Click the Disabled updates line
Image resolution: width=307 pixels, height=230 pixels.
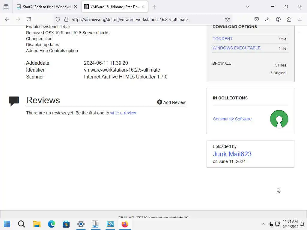click(x=43, y=45)
